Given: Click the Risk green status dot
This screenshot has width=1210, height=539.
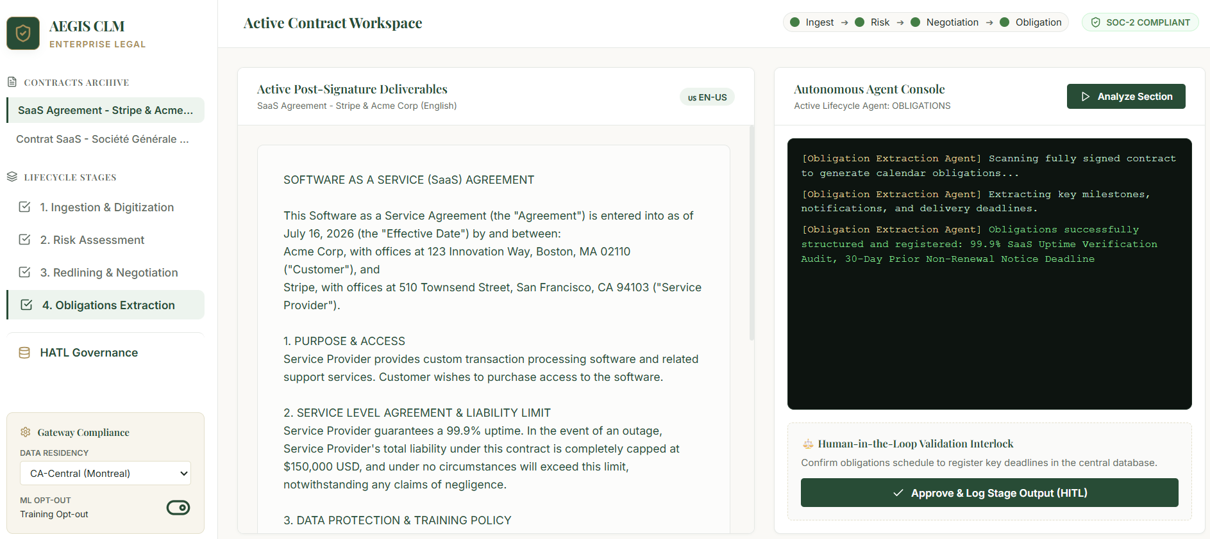Looking at the screenshot, I should point(860,22).
